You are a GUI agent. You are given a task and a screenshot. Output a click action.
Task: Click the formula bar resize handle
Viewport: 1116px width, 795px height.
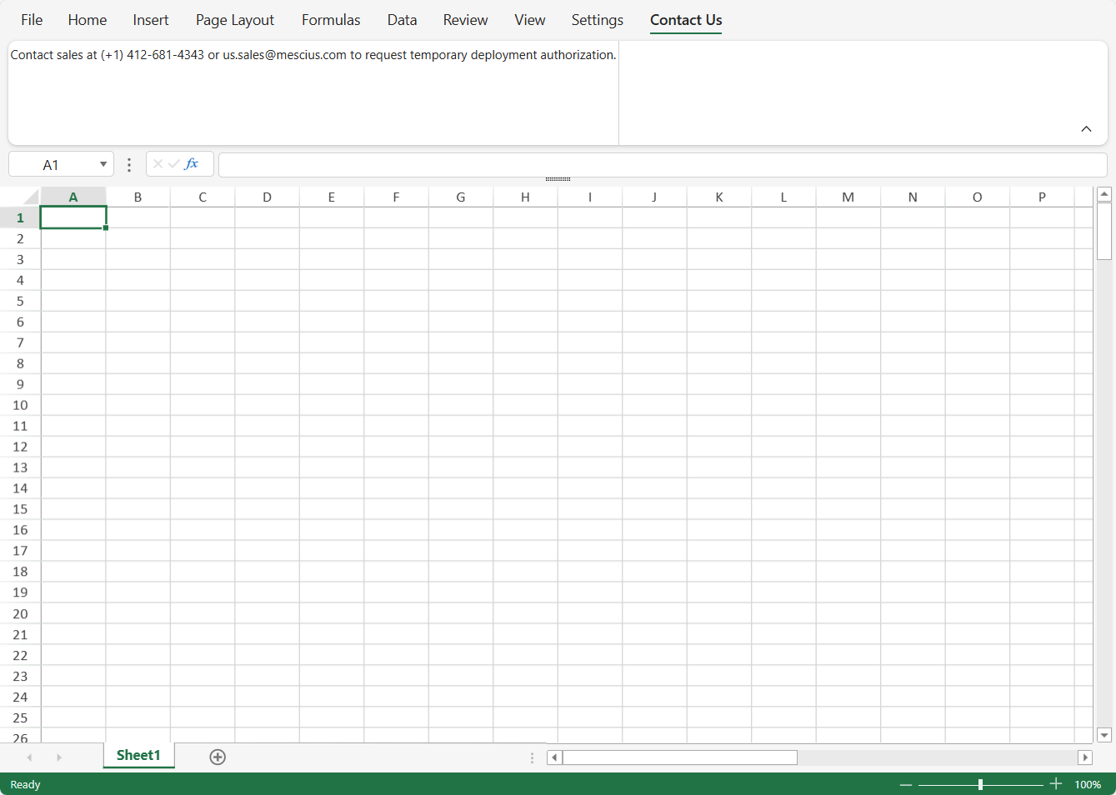[x=558, y=179]
